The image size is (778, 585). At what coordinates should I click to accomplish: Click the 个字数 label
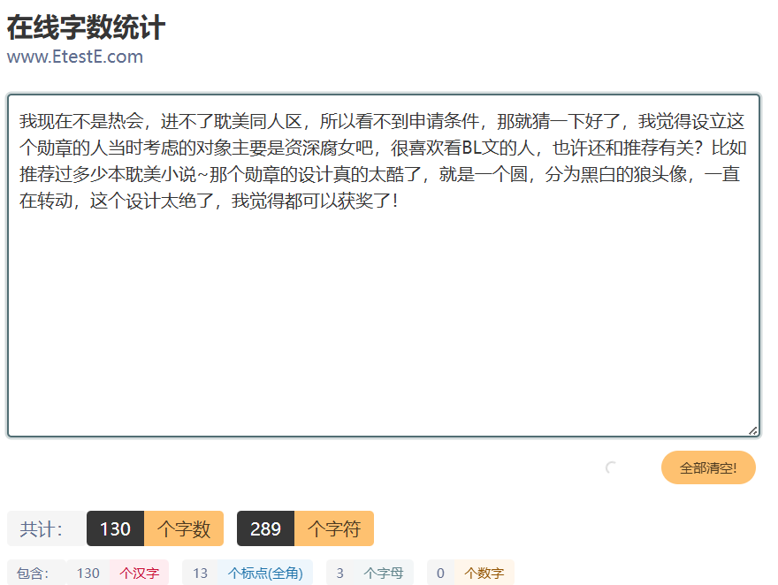[184, 528]
